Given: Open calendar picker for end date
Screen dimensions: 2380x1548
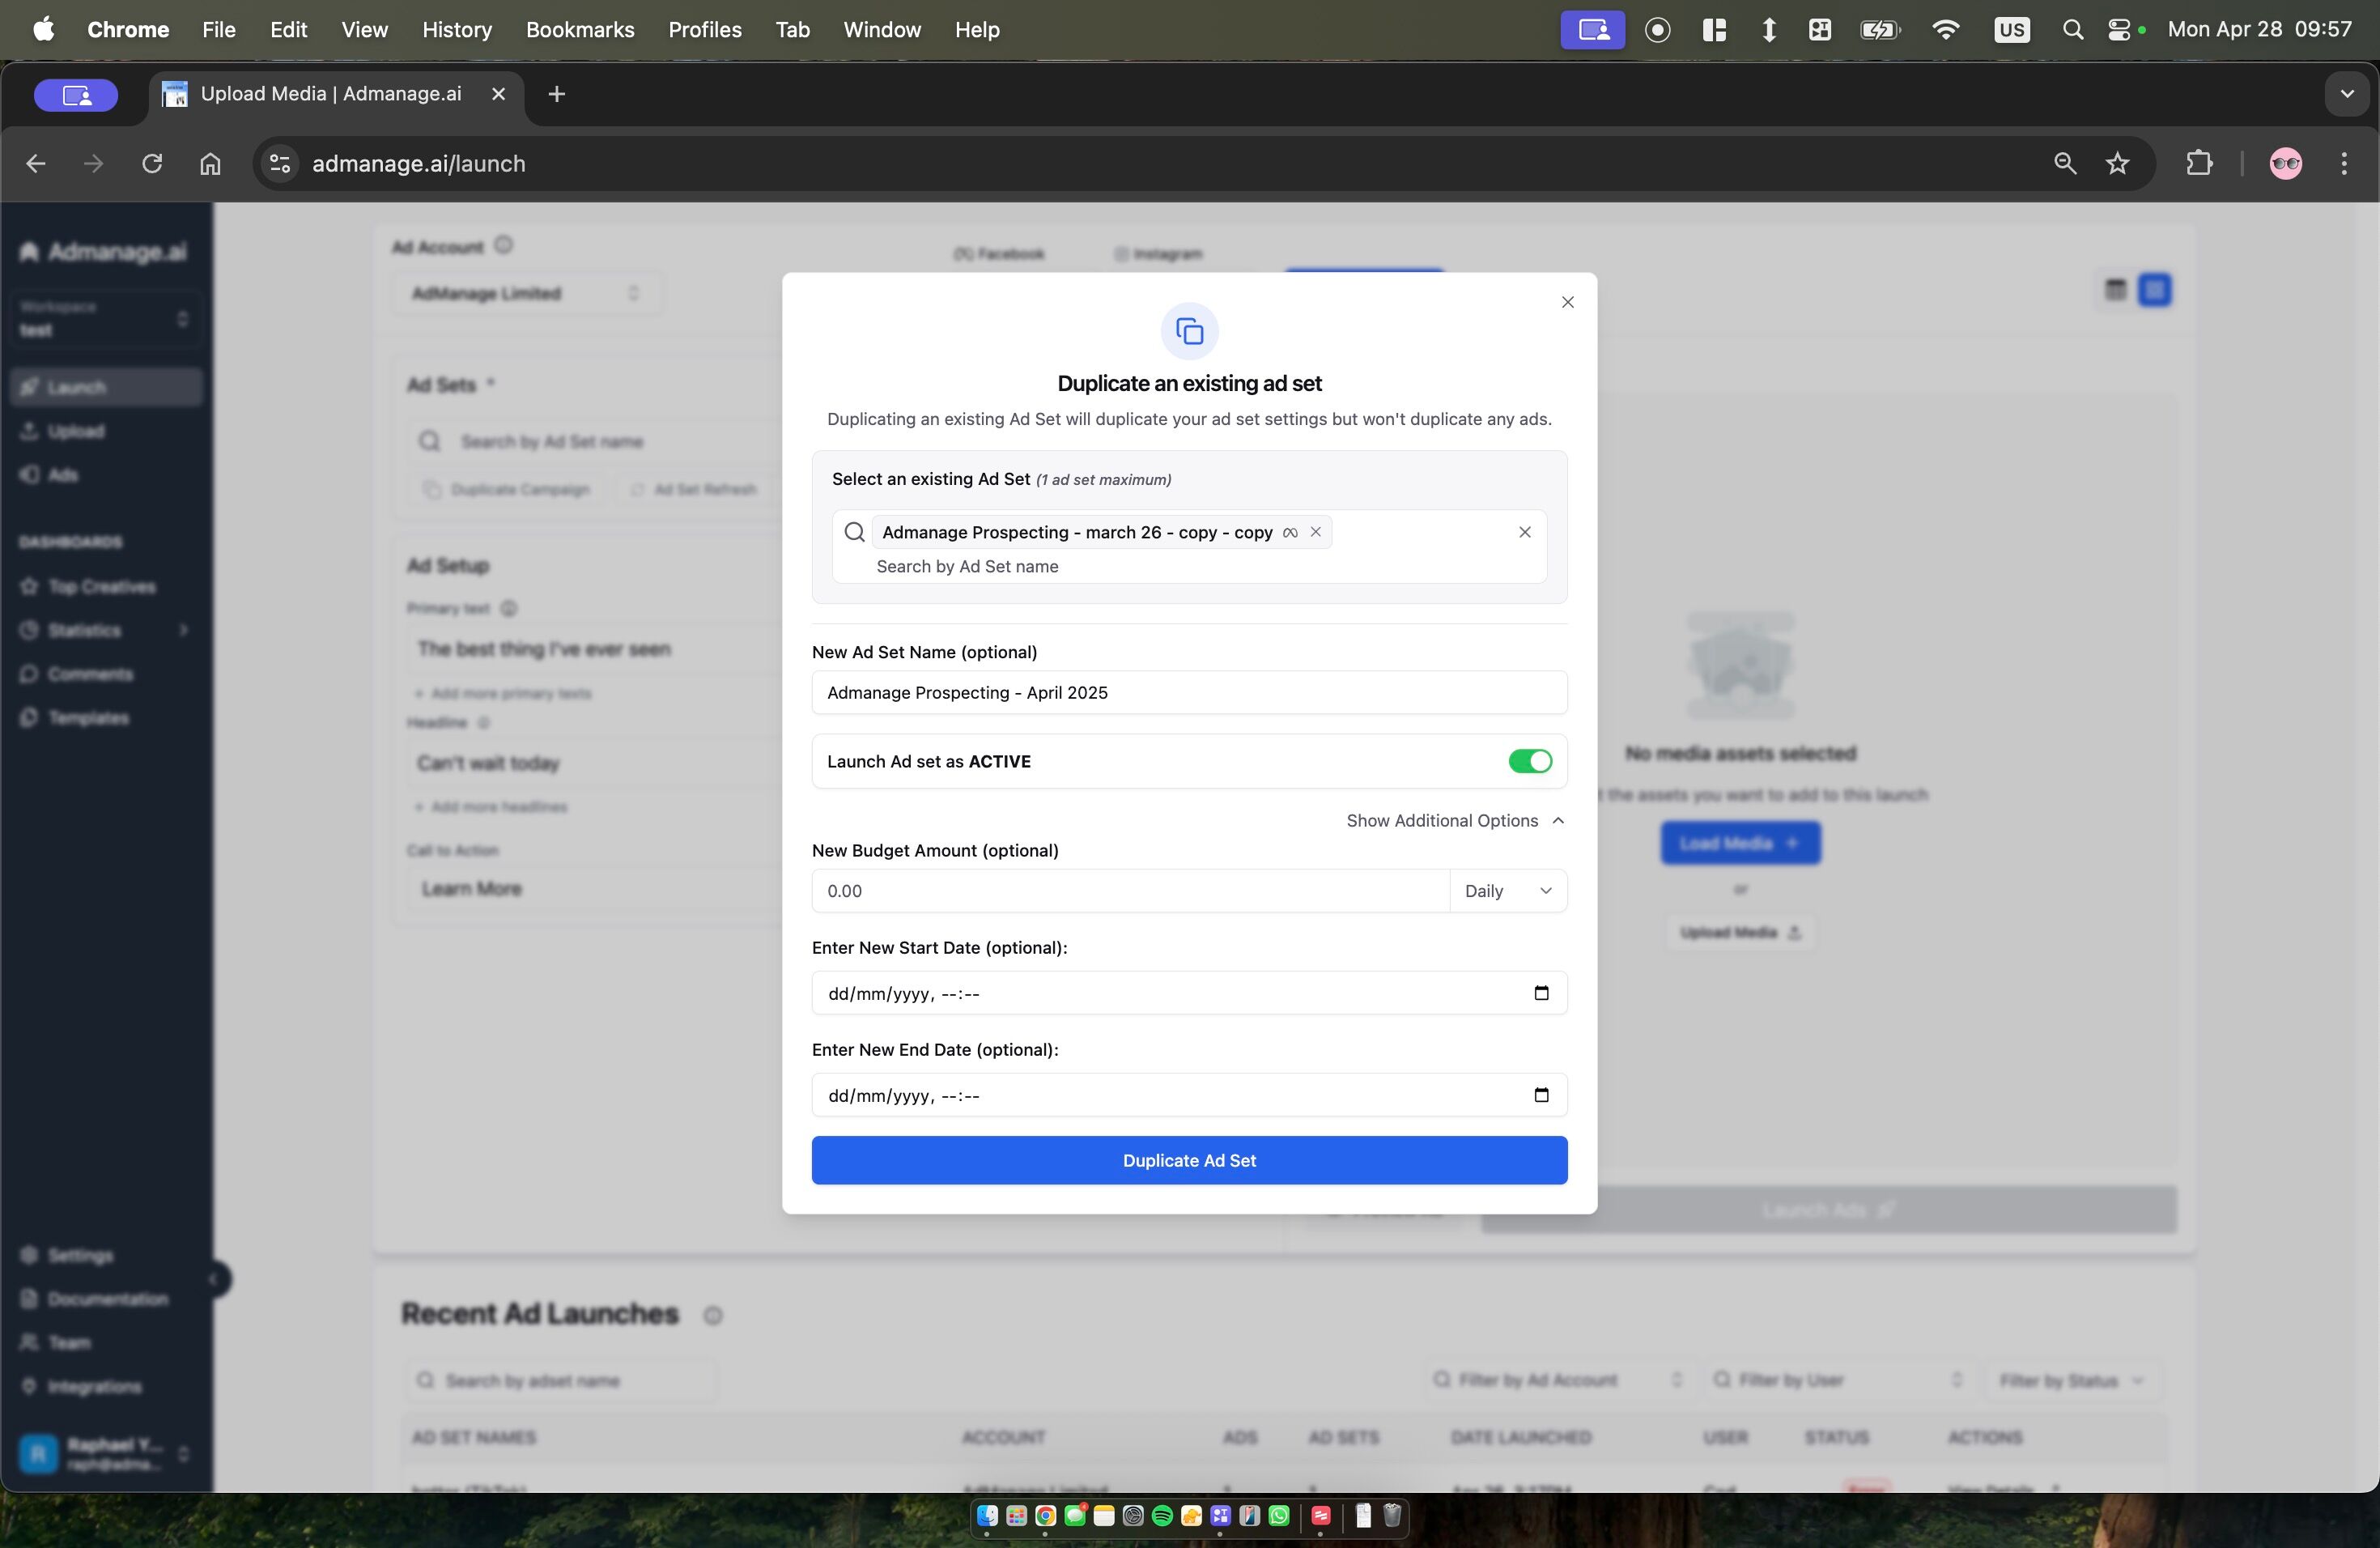Looking at the screenshot, I should coord(1541,1095).
